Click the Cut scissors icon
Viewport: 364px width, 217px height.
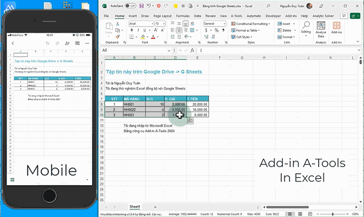(x=118, y=24)
